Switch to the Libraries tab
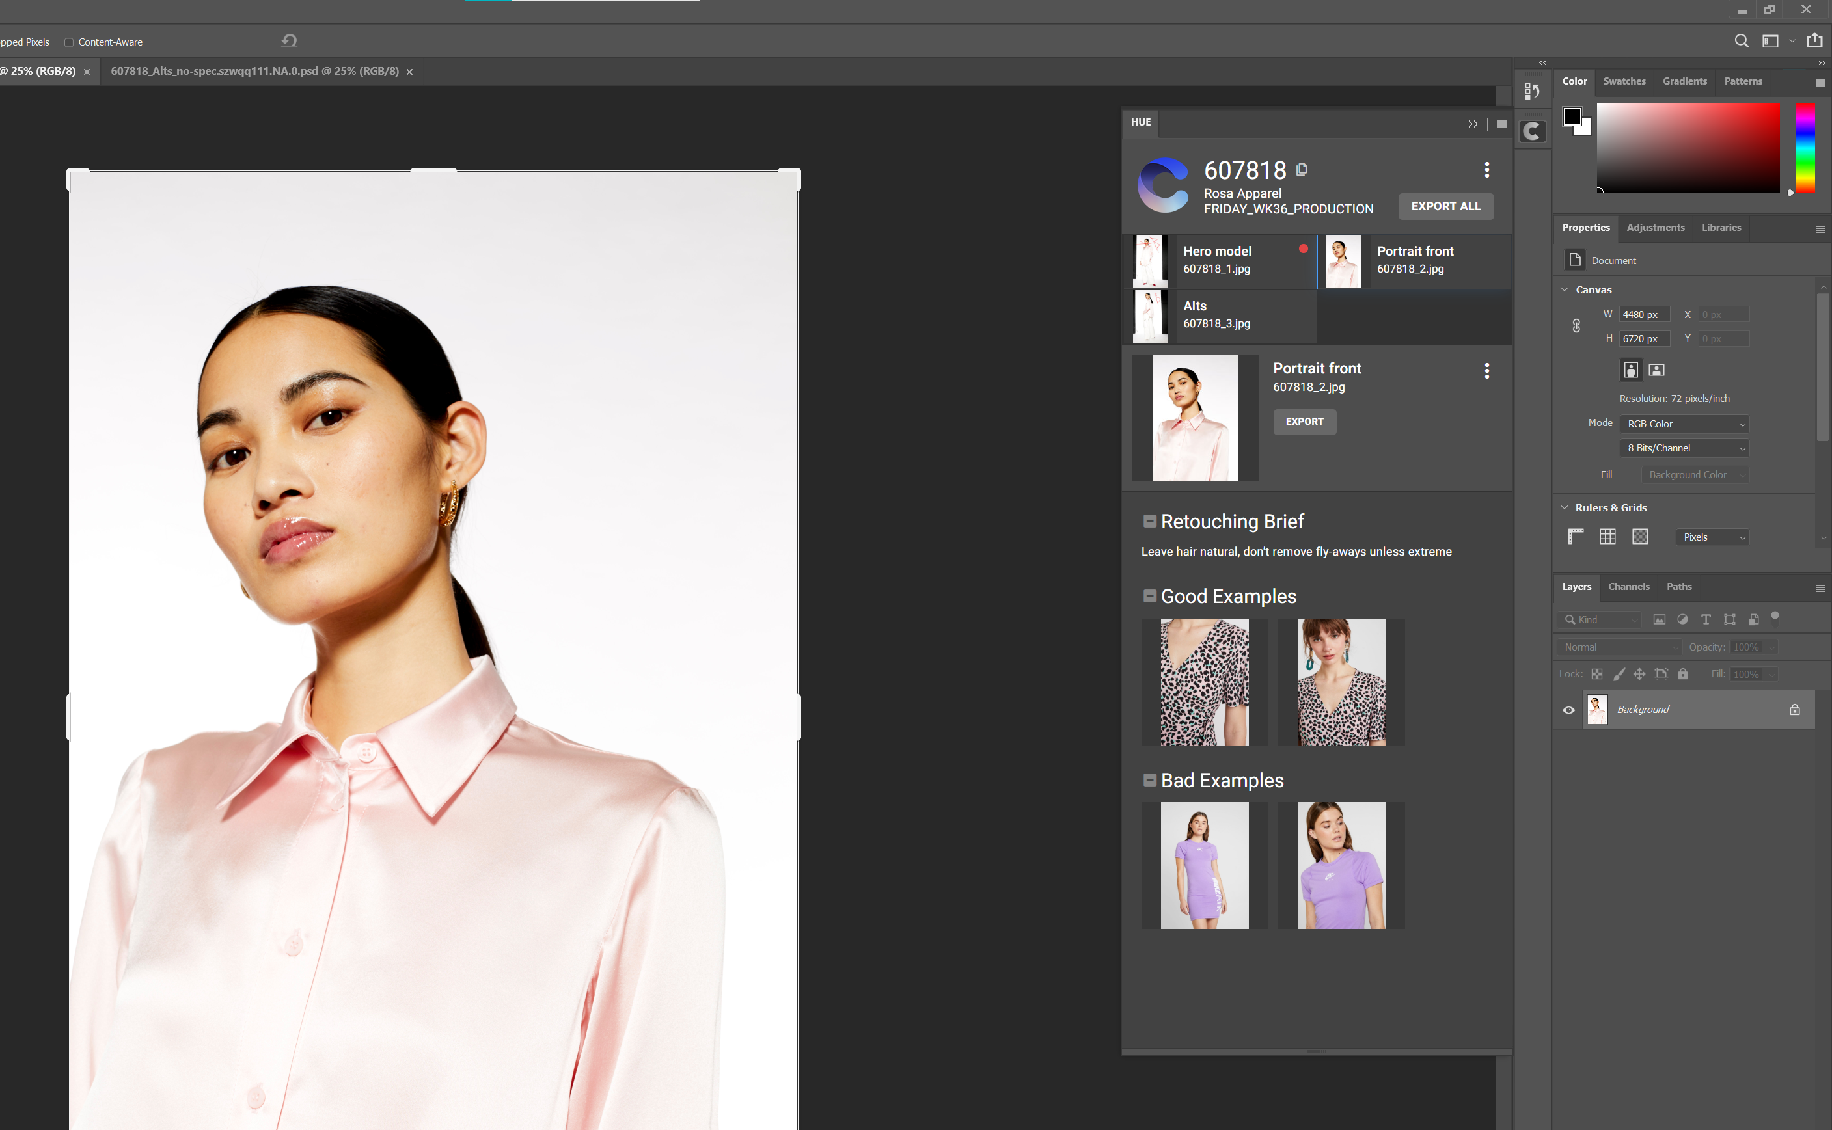This screenshot has width=1832, height=1130. coord(1722,228)
